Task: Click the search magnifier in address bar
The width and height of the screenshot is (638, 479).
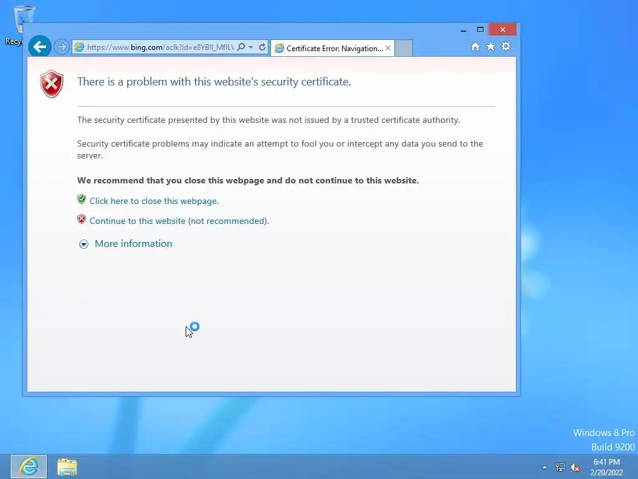Action: (x=241, y=47)
